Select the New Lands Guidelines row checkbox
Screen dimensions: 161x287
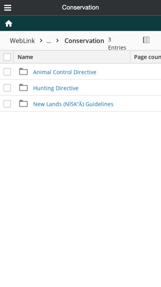pyautogui.click(x=7, y=104)
